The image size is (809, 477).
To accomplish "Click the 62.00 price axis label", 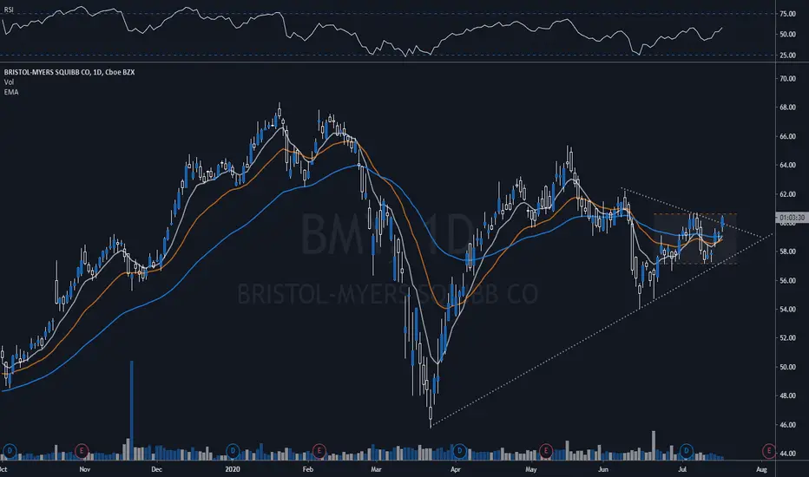I will [788, 194].
